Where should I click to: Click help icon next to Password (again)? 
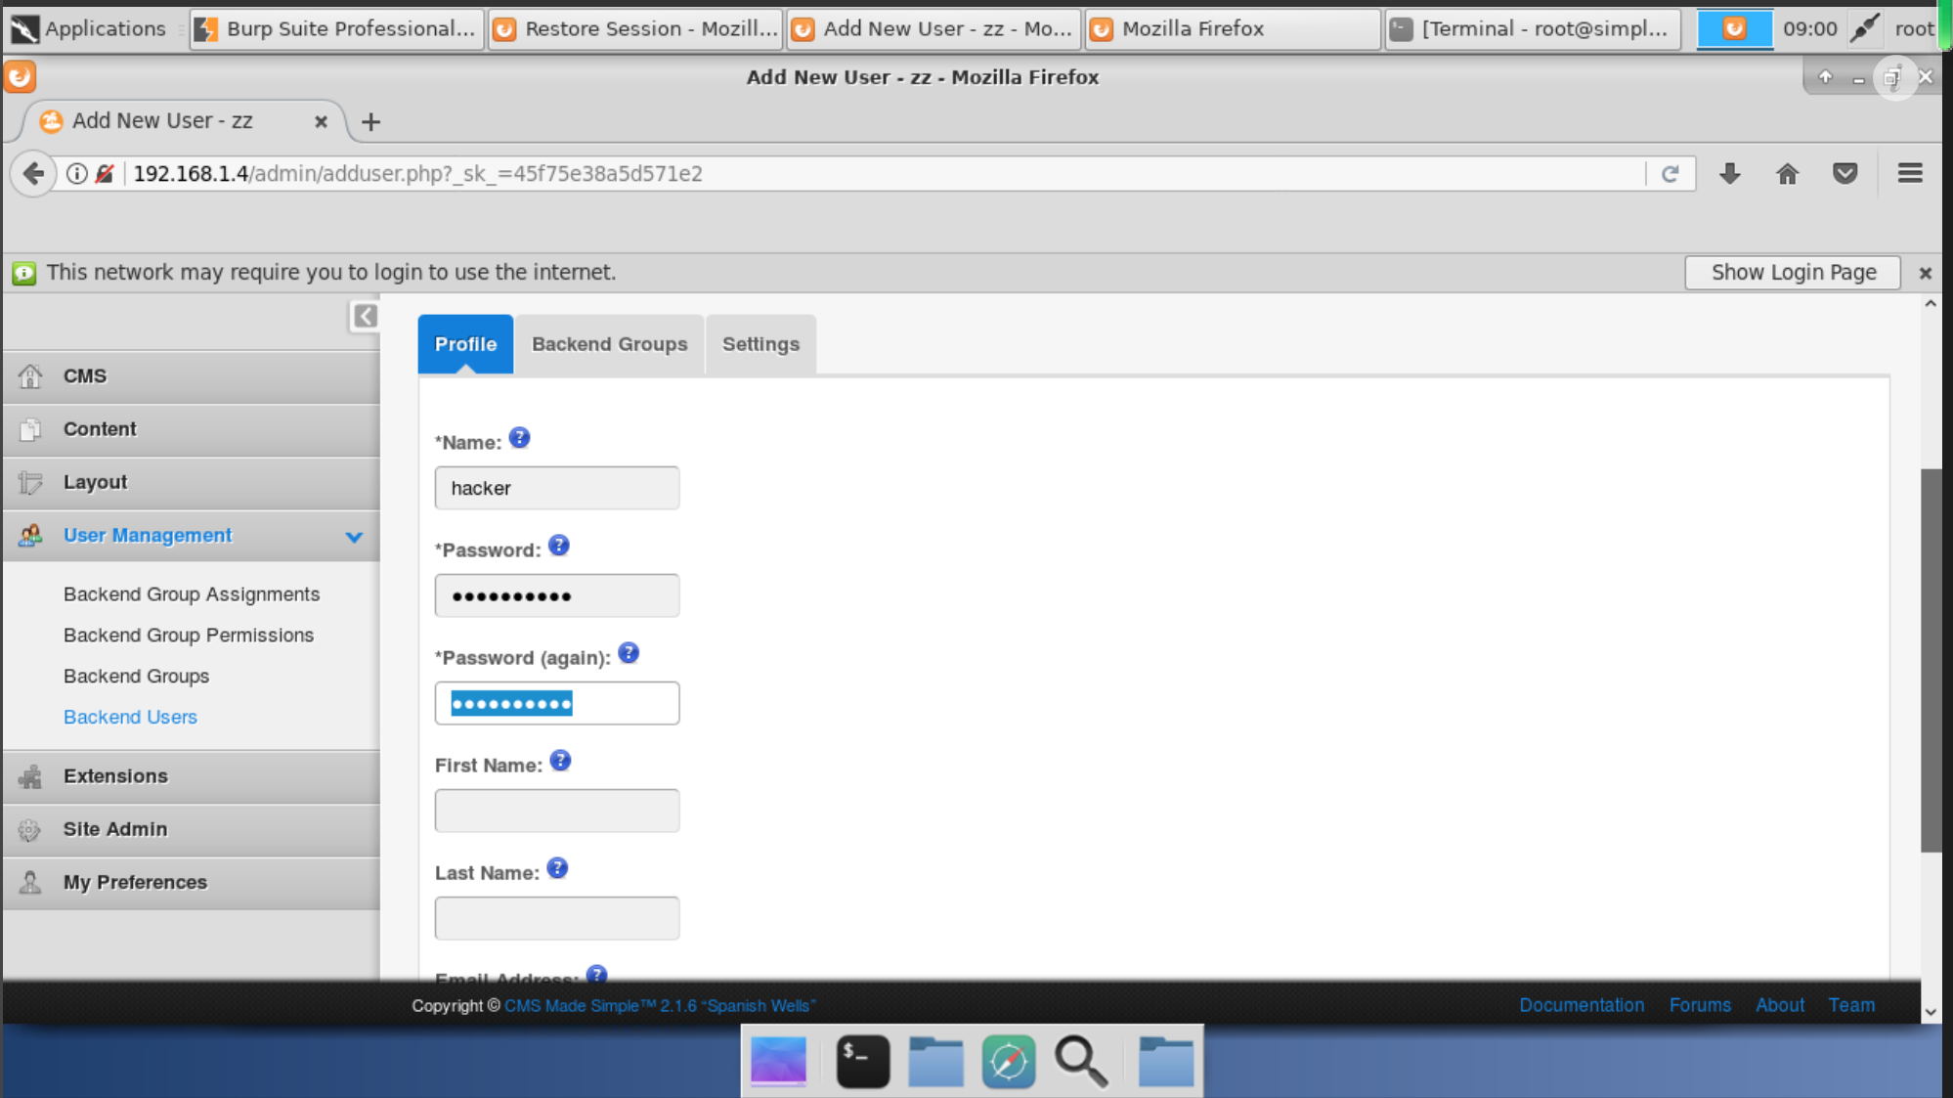(629, 653)
